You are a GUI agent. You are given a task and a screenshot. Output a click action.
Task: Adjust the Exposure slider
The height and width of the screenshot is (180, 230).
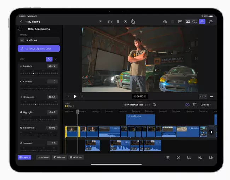39,73
